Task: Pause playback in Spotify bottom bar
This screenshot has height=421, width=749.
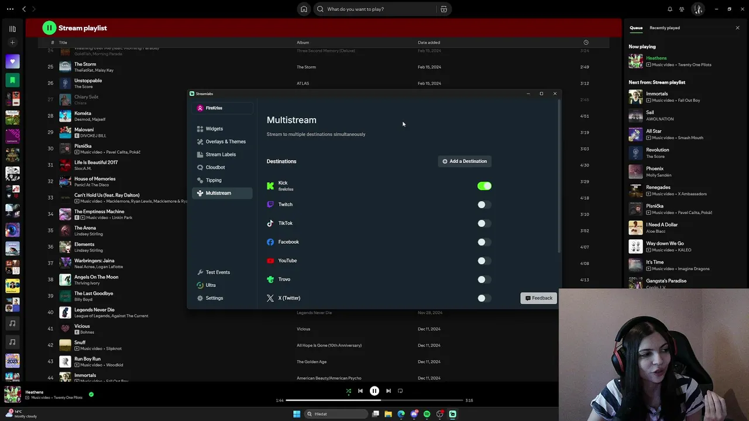Action: [374, 391]
